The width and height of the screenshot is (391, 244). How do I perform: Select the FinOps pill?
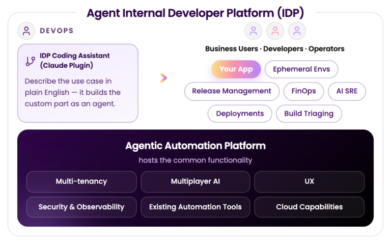click(x=303, y=91)
